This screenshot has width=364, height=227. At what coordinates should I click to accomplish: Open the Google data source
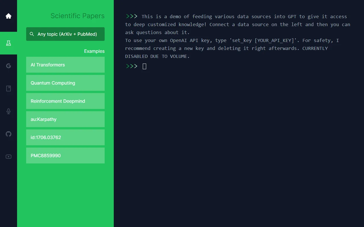pyautogui.click(x=8, y=66)
